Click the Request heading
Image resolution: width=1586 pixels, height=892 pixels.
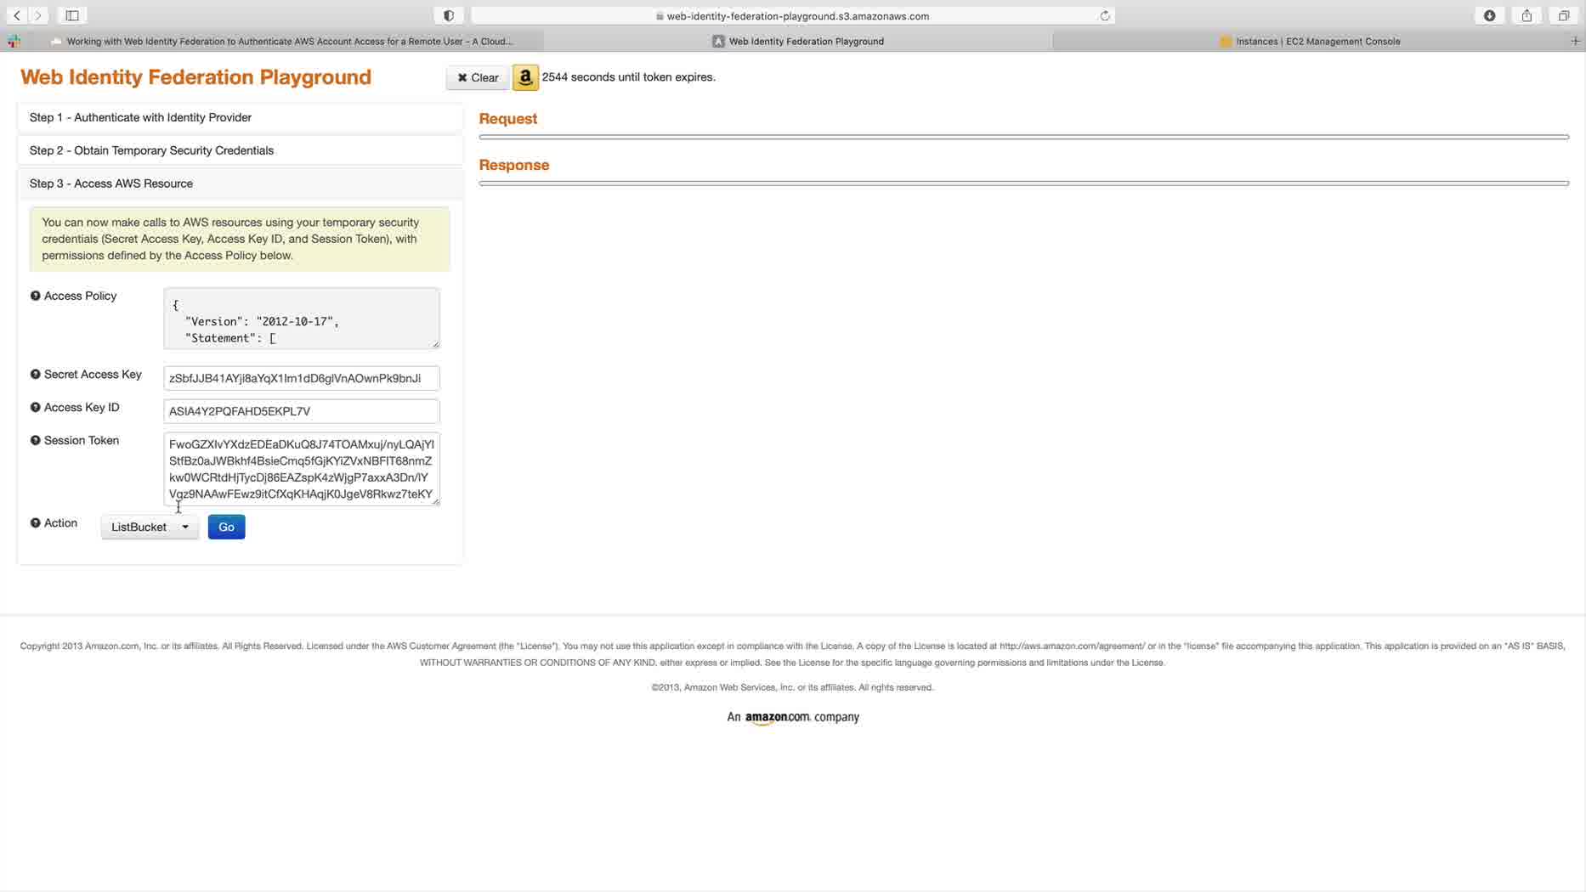[508, 118]
